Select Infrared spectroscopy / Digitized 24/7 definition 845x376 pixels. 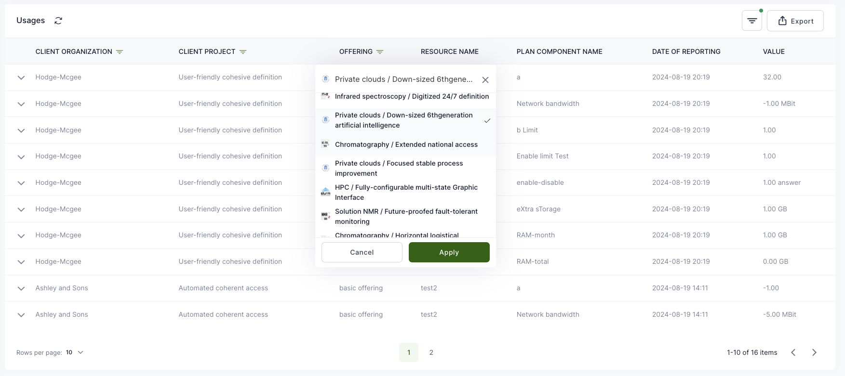(411, 96)
